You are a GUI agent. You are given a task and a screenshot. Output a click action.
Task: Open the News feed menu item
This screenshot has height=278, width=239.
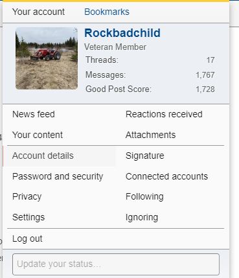(34, 114)
